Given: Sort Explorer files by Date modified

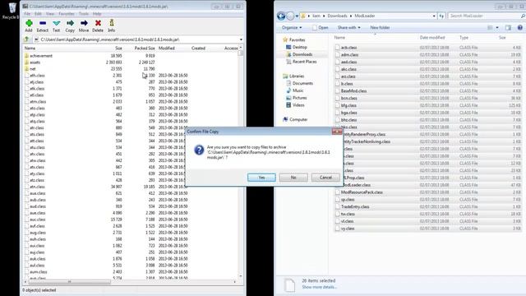Looking at the screenshot, I should 432,38.
